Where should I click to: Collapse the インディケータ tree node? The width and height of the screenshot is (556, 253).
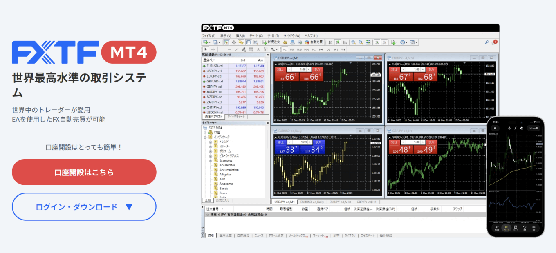click(205, 137)
